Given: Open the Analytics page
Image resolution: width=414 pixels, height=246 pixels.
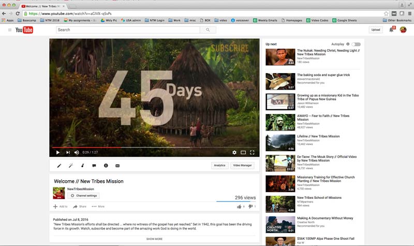Looking at the screenshot, I should click(x=219, y=165).
